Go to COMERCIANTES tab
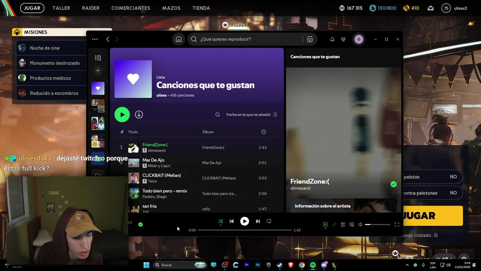481x271 pixels. 131,8
